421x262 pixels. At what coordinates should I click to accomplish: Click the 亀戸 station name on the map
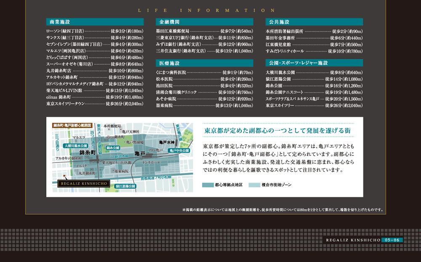(141, 153)
